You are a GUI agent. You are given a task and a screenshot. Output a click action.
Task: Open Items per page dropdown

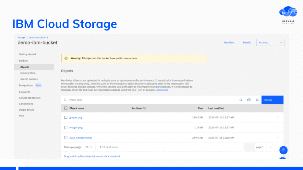point(89,147)
